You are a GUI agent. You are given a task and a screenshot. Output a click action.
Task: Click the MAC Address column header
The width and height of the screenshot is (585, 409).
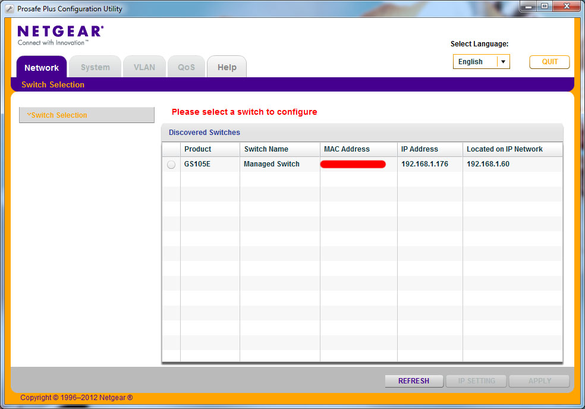[x=358, y=149]
